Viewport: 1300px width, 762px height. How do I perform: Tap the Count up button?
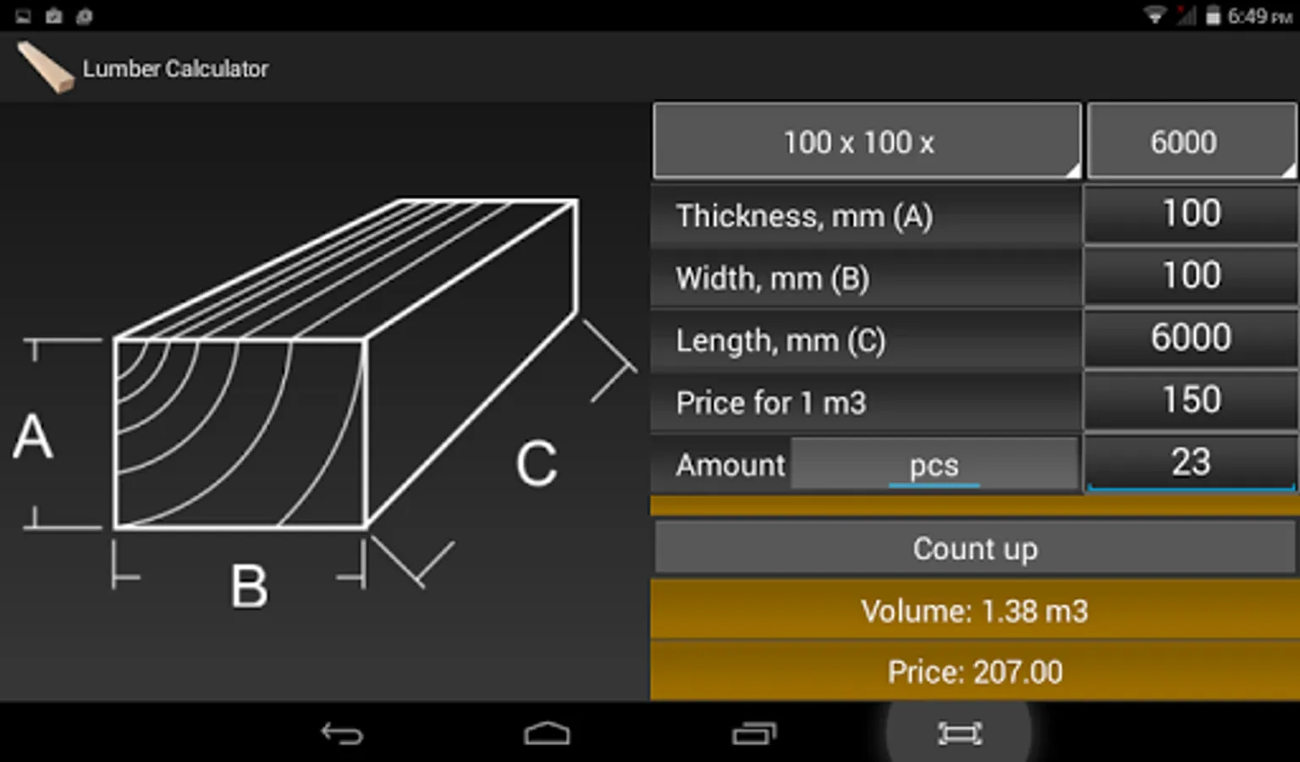click(x=975, y=549)
